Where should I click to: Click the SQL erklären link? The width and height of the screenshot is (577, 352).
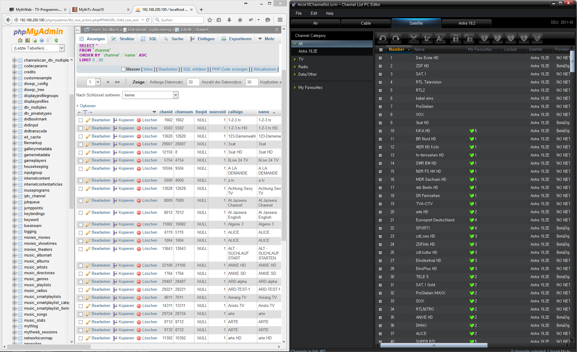point(195,69)
